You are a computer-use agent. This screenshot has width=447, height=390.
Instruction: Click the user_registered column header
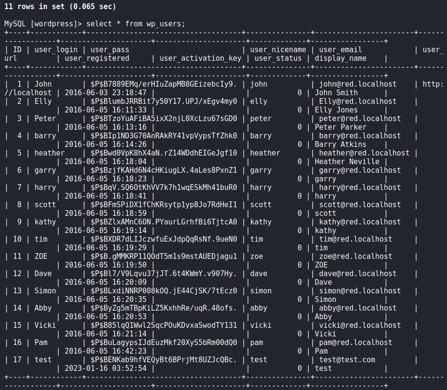click(x=97, y=58)
